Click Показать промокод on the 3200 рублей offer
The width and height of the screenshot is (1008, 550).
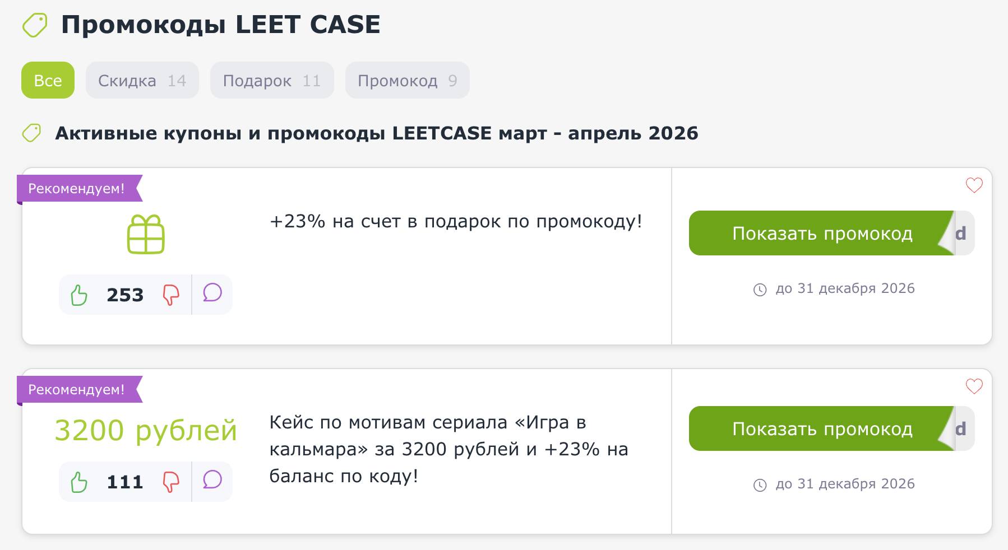(821, 428)
